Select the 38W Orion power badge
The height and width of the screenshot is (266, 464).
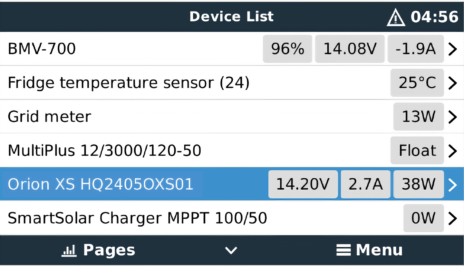click(418, 184)
